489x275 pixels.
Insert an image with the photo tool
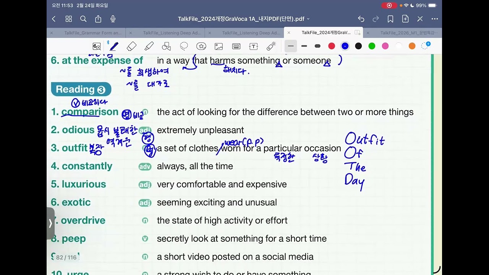click(x=219, y=46)
